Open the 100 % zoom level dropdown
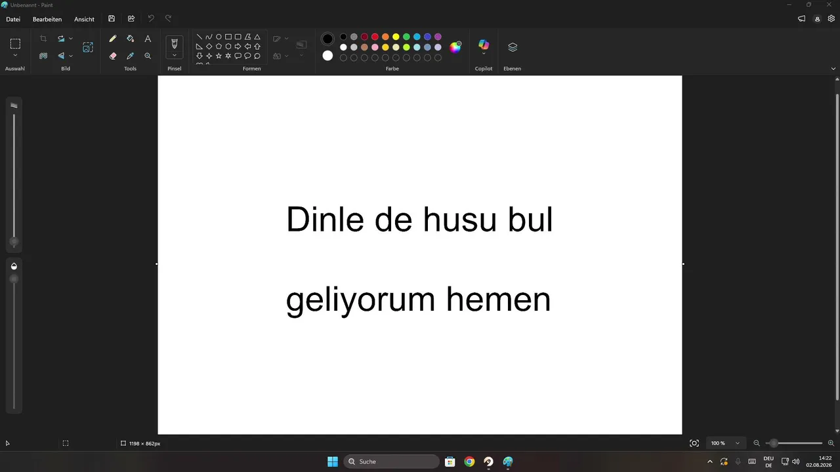The height and width of the screenshot is (472, 840). point(726,443)
